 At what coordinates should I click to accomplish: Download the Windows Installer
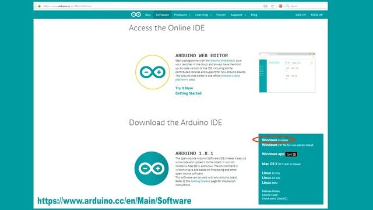[275, 140]
